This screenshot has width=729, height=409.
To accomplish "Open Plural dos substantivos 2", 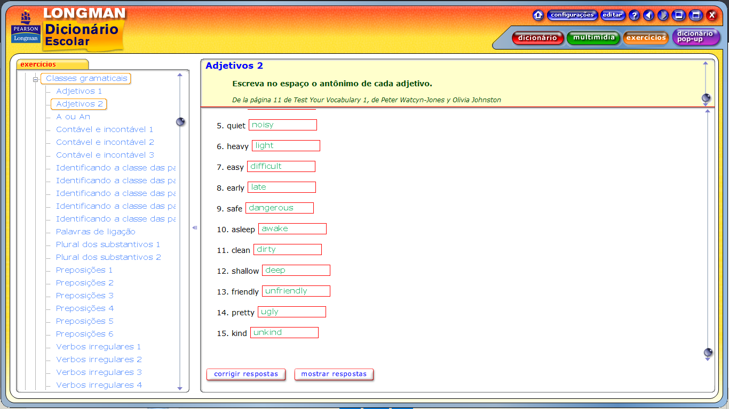I will pos(108,257).
